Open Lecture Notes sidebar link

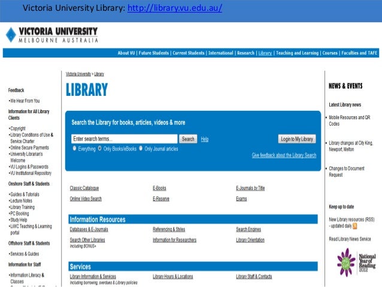(21, 201)
